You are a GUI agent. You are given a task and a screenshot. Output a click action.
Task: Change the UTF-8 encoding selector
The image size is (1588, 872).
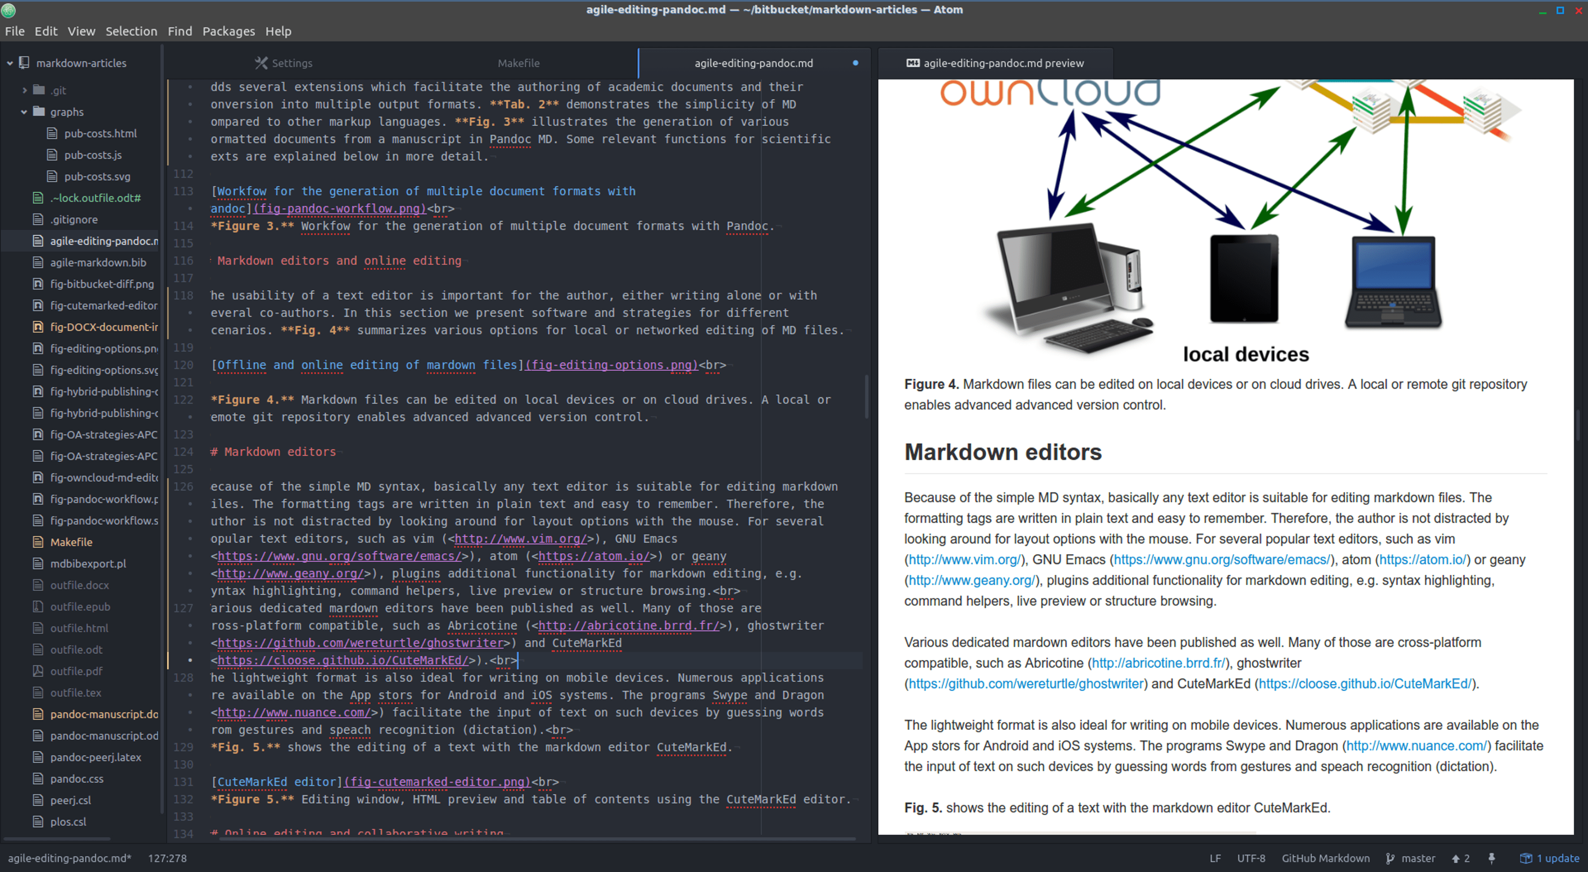tap(1251, 859)
